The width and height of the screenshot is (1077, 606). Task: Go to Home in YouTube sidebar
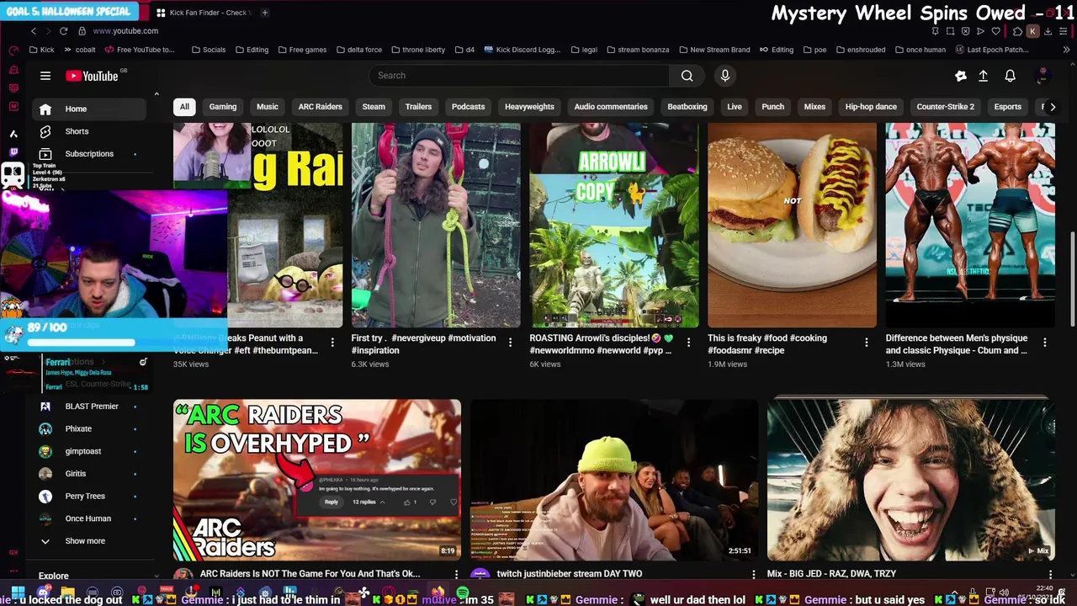[x=89, y=109]
